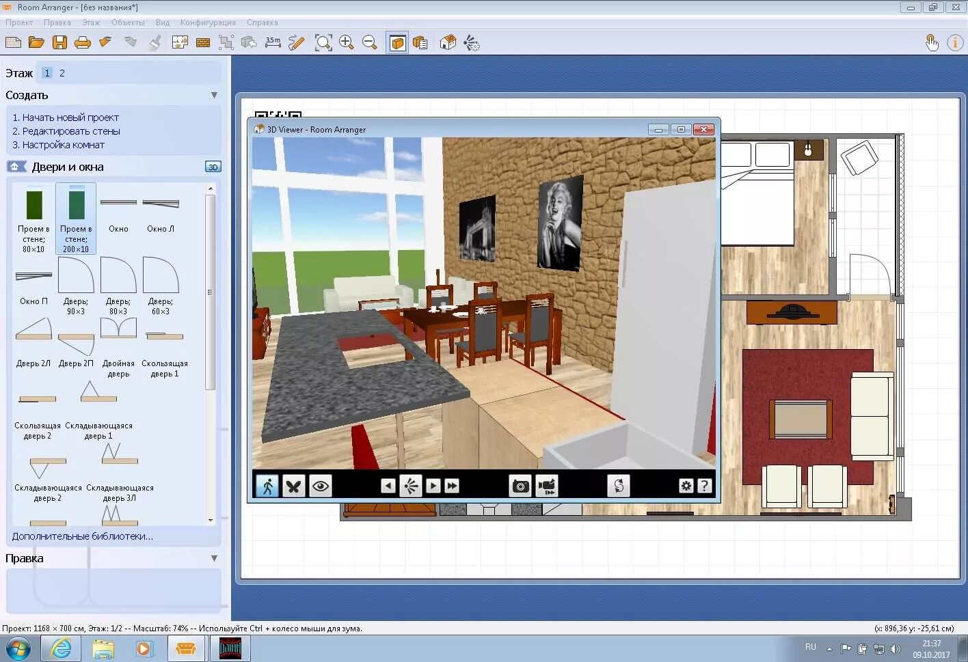Screen dimensions: 968x662
Task: Enable walk mode in 3D Viewer
Action: click(267, 486)
